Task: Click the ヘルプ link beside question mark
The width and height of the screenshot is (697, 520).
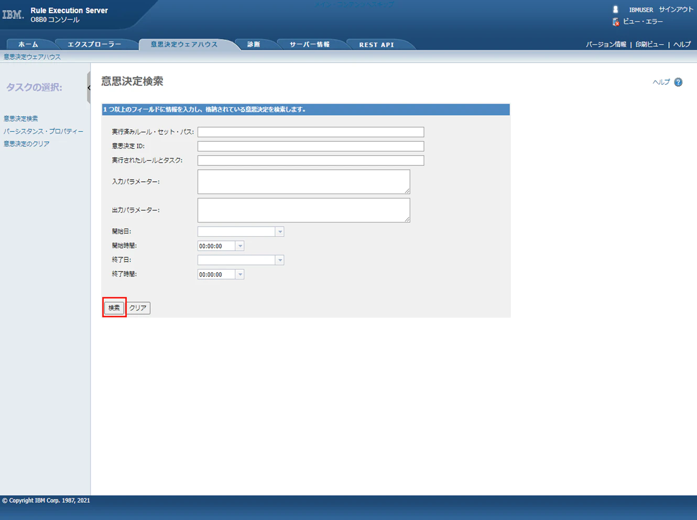Action: pos(661,82)
